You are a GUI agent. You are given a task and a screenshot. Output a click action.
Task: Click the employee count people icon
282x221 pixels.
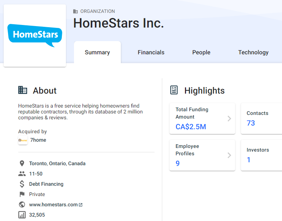[22, 174]
